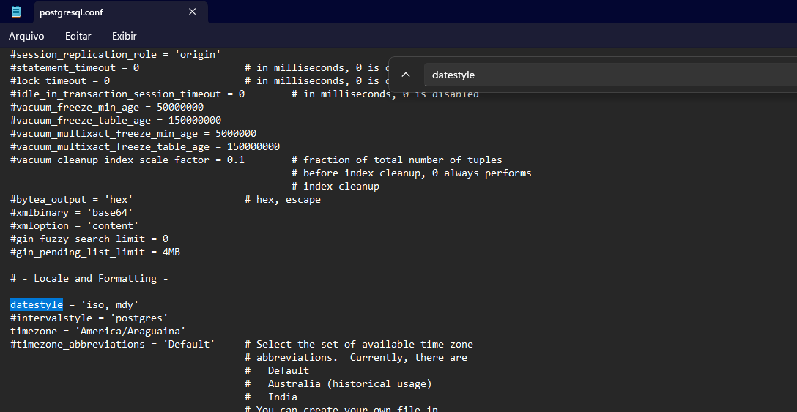Click the #bytea_output = 'hex' line
Screen dimensions: 797x412
point(71,199)
